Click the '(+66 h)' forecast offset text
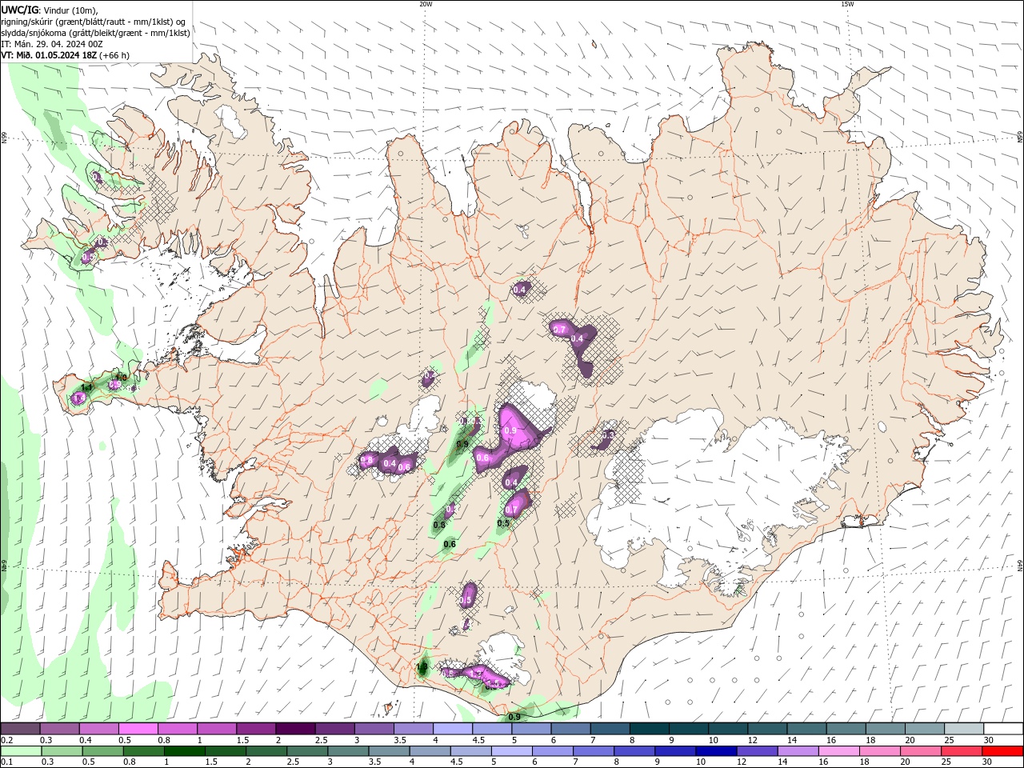 tap(115, 55)
